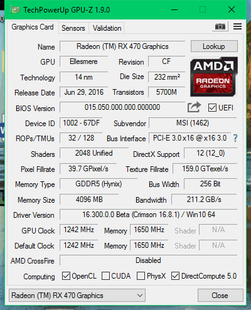Viewport: 251px width, 310px height.
Task: Switch to the Sensors tab
Action: tap(73, 28)
